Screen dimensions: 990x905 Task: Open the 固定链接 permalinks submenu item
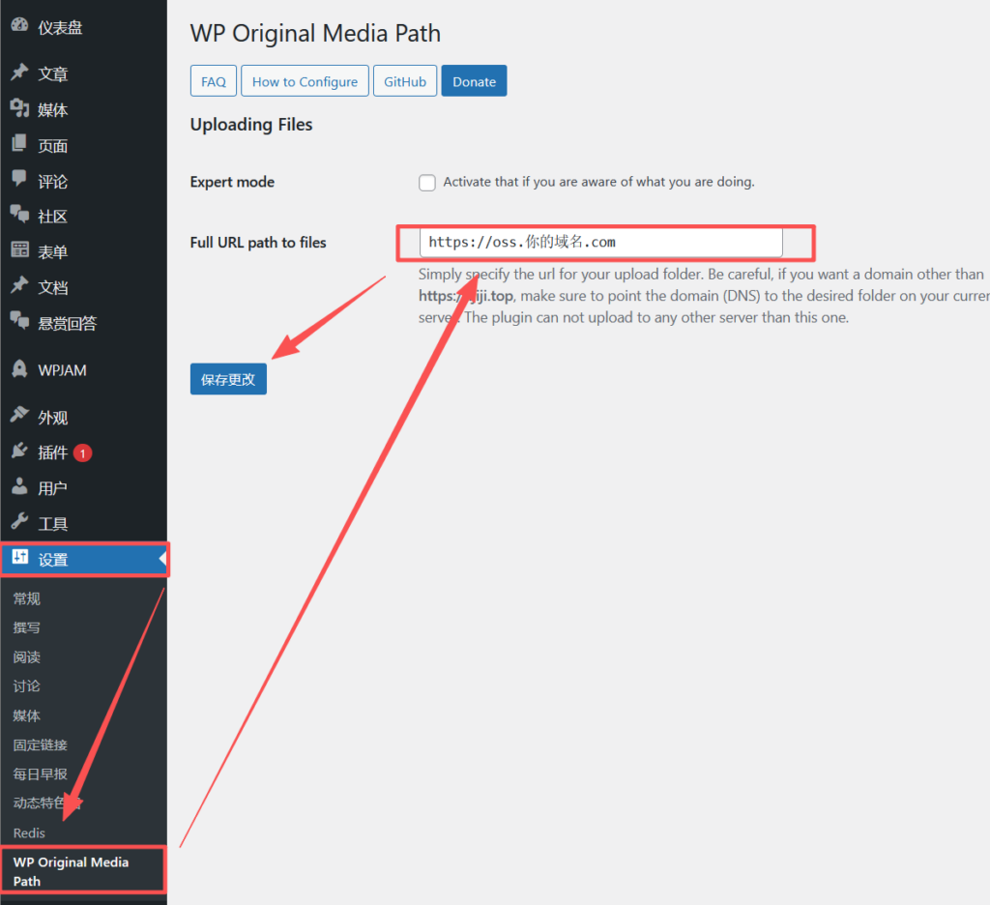(x=41, y=744)
